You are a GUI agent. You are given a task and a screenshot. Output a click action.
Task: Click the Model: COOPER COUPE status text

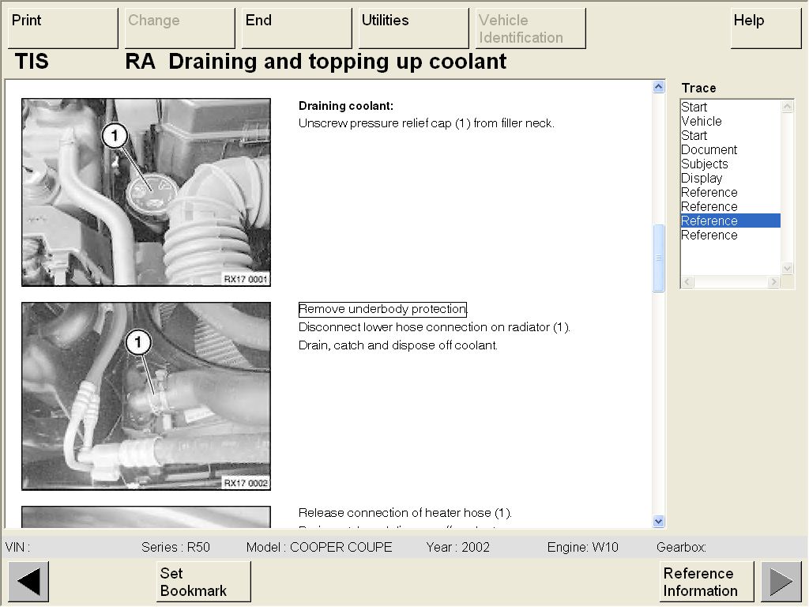[x=319, y=547]
